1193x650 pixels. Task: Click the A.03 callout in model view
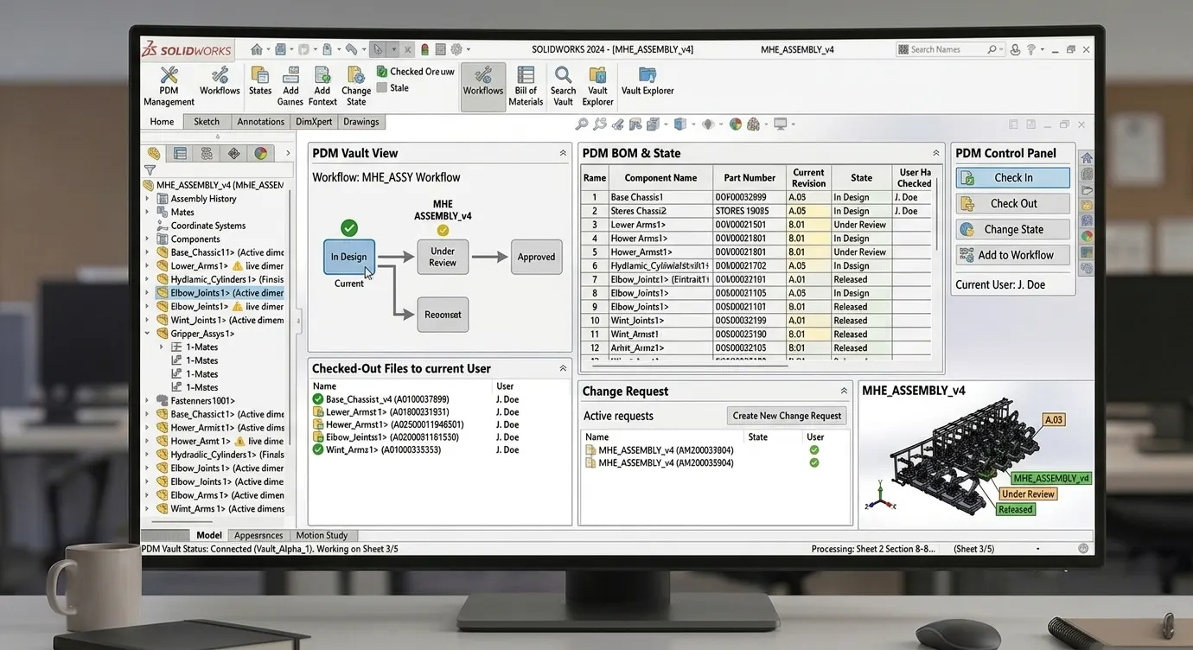pyautogui.click(x=1054, y=420)
